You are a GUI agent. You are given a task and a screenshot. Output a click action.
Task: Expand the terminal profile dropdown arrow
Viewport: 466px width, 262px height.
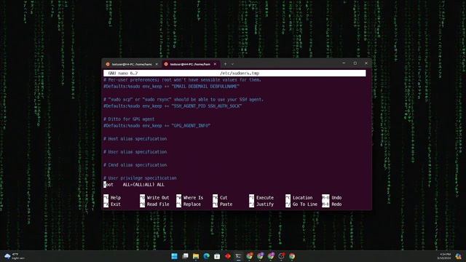point(233,64)
